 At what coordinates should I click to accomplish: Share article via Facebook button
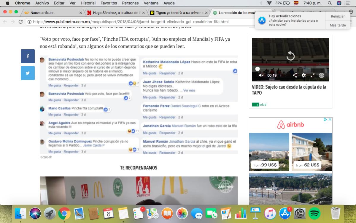[28, 56]
